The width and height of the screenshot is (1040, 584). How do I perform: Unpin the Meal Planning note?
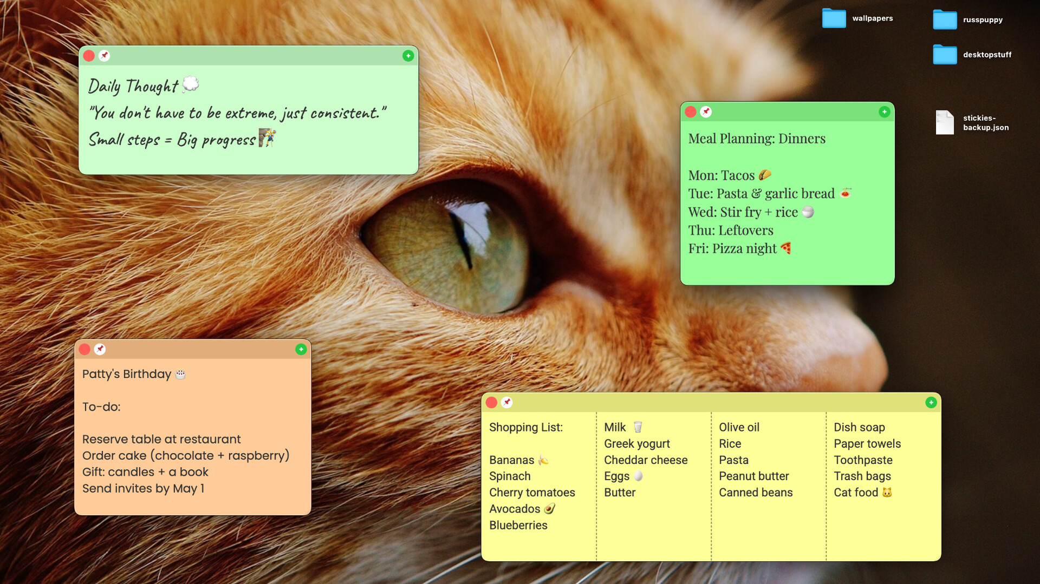click(x=706, y=112)
